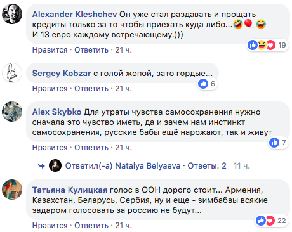Open Alexander Kleshchev's name link
Image resolution: width=292 pixels, height=232 pixels.
coord(74,15)
